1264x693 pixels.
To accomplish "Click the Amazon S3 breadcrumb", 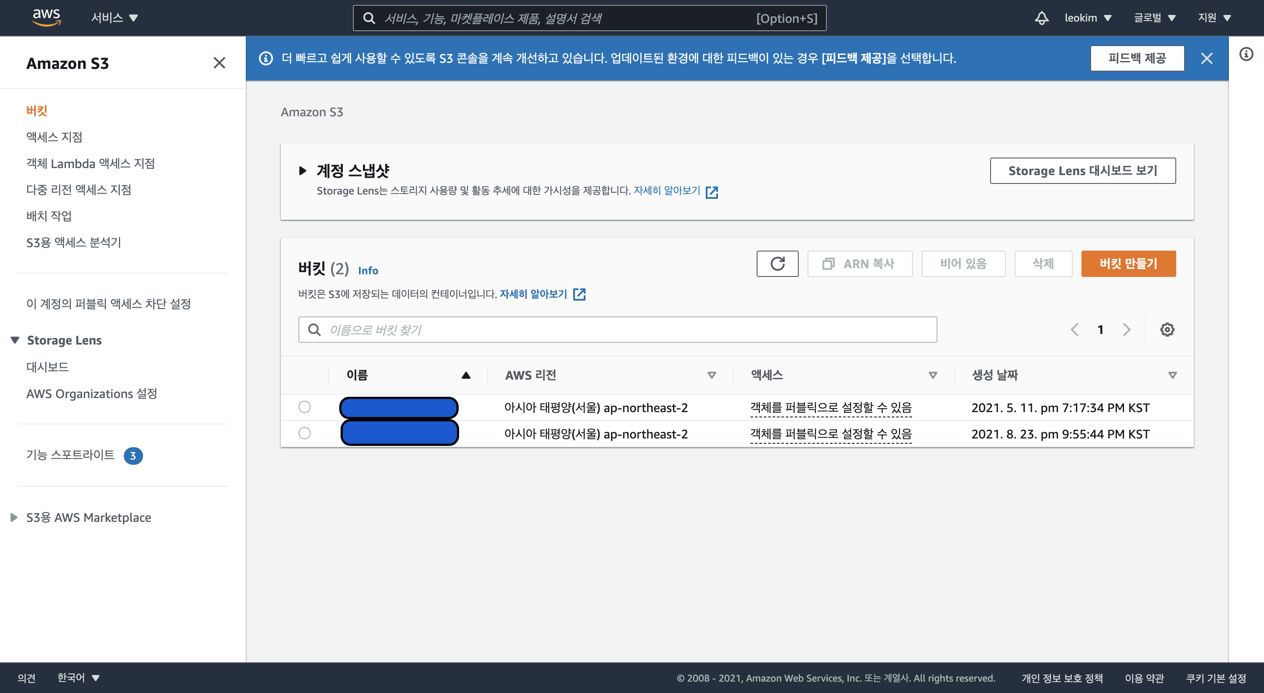I will pos(312,112).
